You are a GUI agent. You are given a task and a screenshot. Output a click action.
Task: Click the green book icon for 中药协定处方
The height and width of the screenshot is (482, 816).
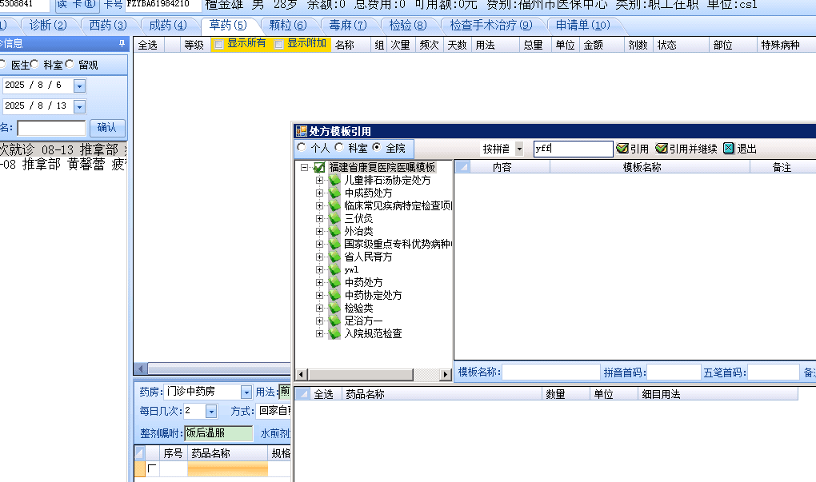pos(334,295)
